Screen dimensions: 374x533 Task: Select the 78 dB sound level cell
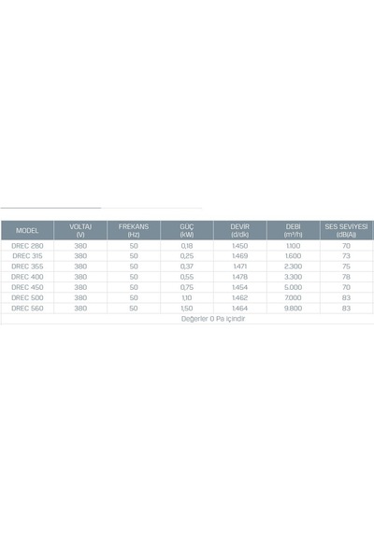coord(346,277)
